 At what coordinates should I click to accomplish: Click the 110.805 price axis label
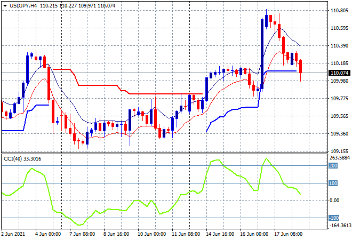coord(339,11)
